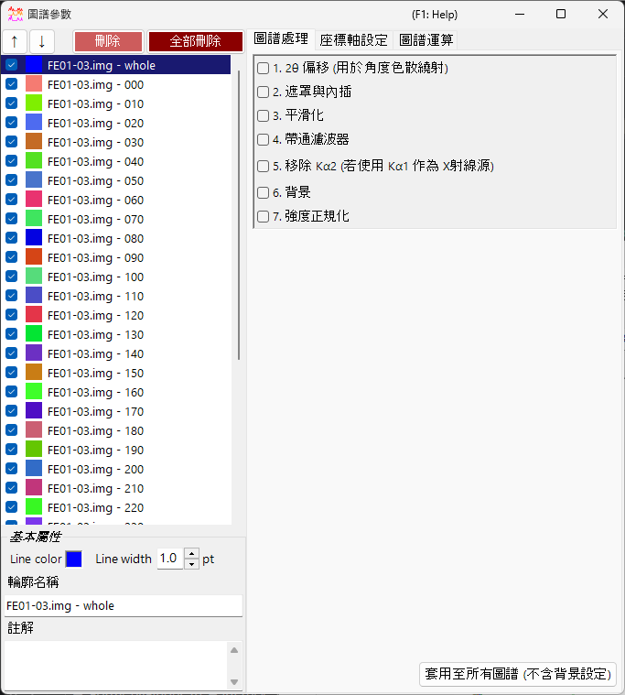Screen dimensions: 625x695
Task: Click the 全部刪除 delete-all button
Action: 195,42
